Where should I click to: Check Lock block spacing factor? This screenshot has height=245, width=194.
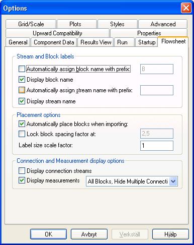(x=22, y=134)
